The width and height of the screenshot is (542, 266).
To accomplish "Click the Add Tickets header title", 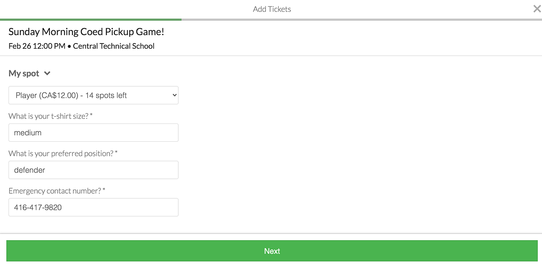I will (x=272, y=9).
